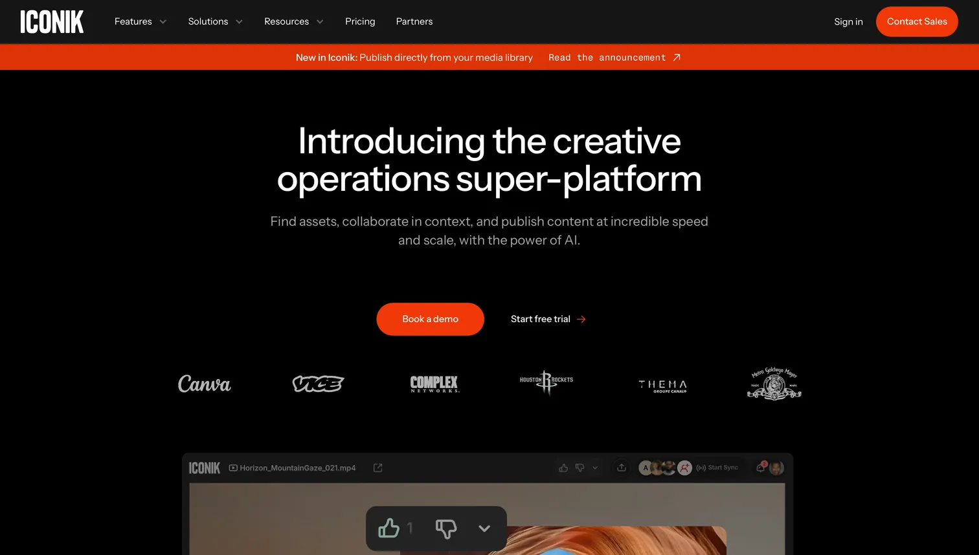The height and width of the screenshot is (555, 979).
Task: Click the Complex Networks logo
Action: pyautogui.click(x=434, y=384)
